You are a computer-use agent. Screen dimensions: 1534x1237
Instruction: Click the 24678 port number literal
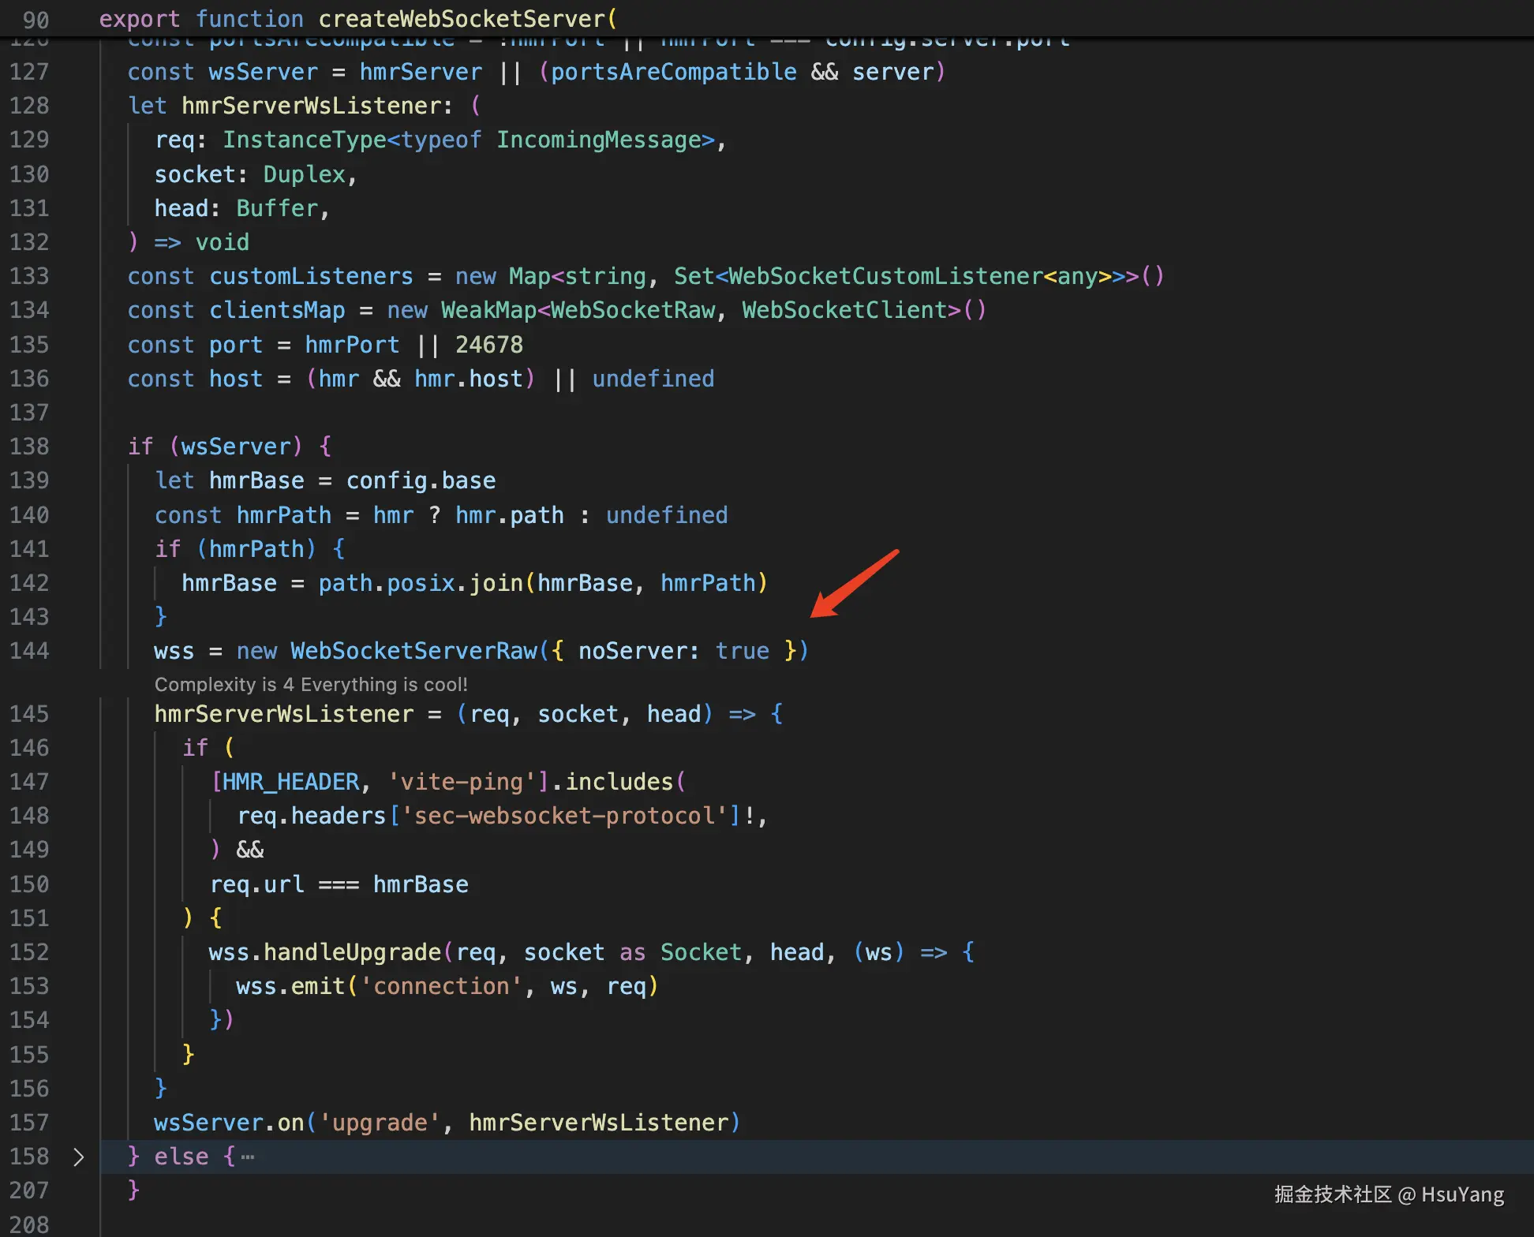(x=488, y=345)
